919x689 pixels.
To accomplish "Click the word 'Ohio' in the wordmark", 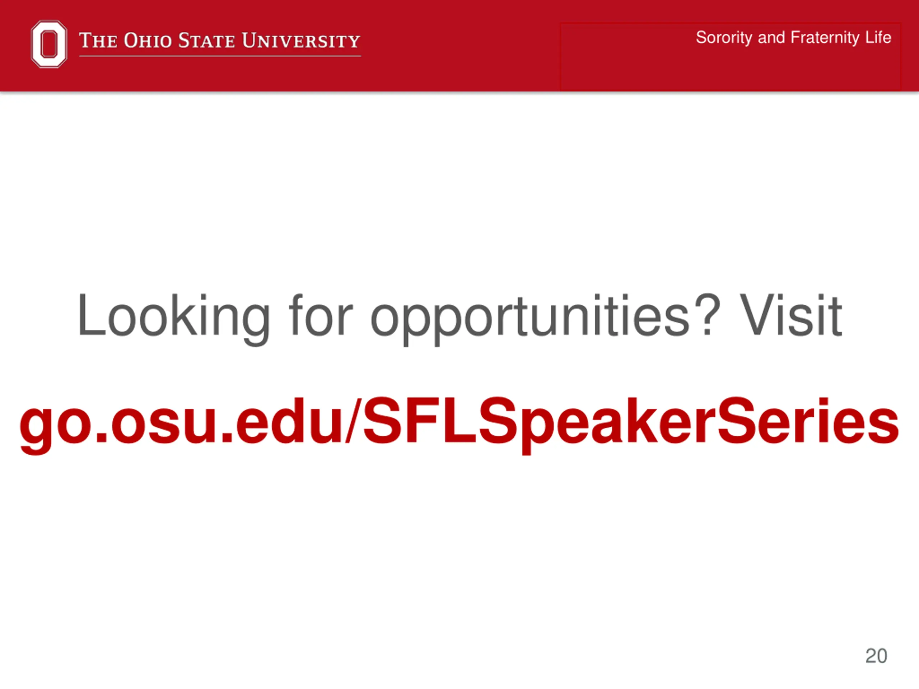I will (148, 40).
